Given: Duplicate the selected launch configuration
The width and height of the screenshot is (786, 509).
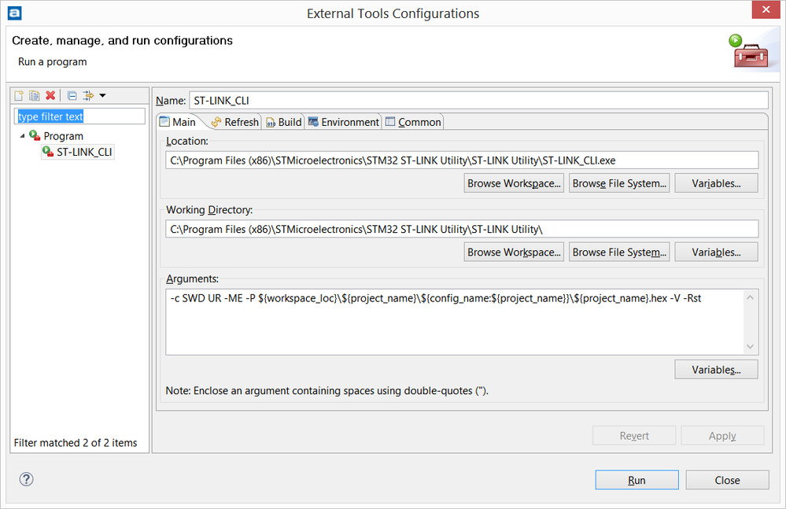Looking at the screenshot, I should [35, 95].
